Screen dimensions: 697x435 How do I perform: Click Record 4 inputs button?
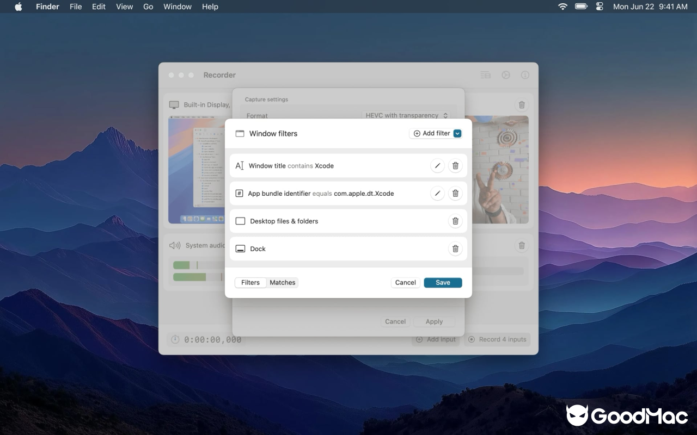pyautogui.click(x=497, y=339)
